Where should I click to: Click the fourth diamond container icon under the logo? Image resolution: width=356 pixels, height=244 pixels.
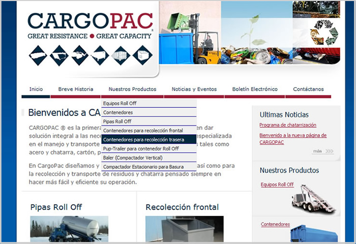point(100,55)
